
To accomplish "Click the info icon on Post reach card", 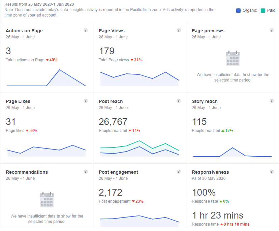I will 179,101.
